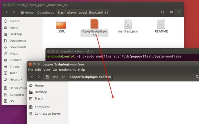Go forward in pepperflashplugin-nonfree window
Image resolution: width=199 pixels, height=124 pixels.
[39, 77]
